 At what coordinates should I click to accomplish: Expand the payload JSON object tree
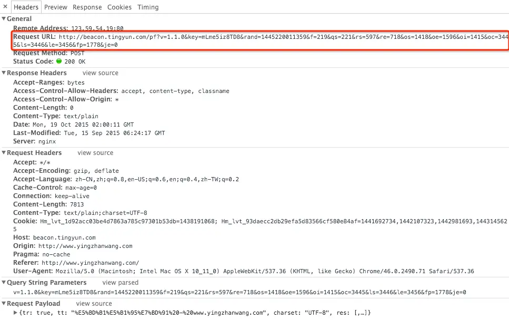point(15,313)
